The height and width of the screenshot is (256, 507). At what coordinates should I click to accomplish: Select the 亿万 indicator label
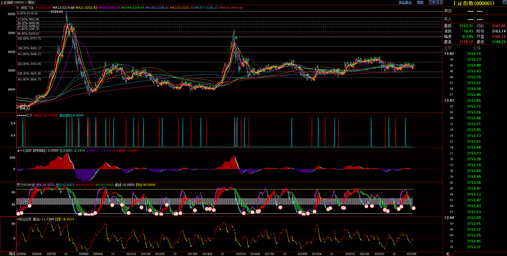coord(29,115)
